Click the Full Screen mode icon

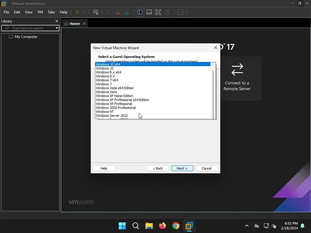click(158, 12)
